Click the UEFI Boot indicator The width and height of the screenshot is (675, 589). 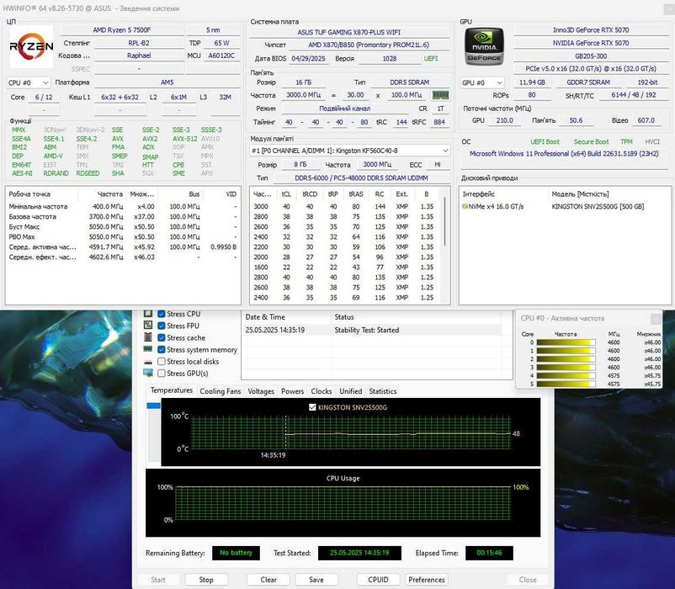pos(545,141)
